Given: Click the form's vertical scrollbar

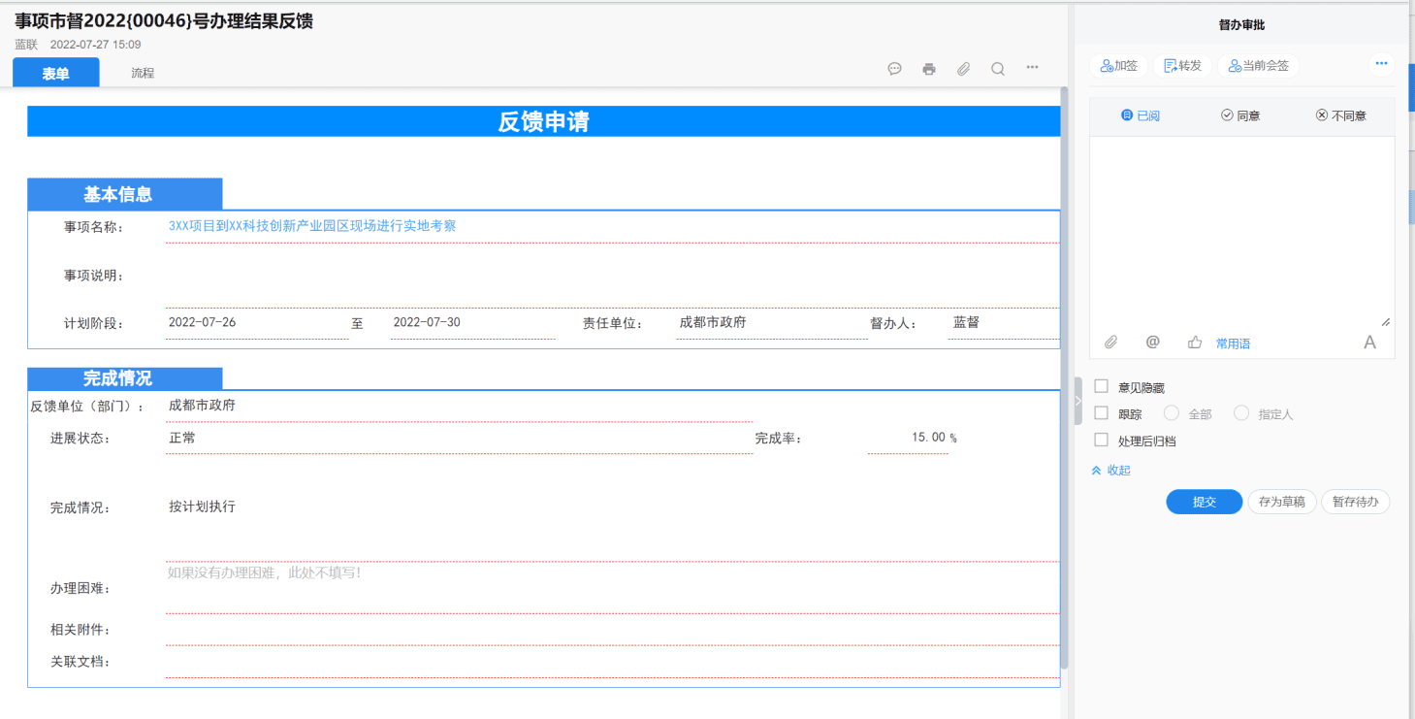Looking at the screenshot, I should 1064,376.
